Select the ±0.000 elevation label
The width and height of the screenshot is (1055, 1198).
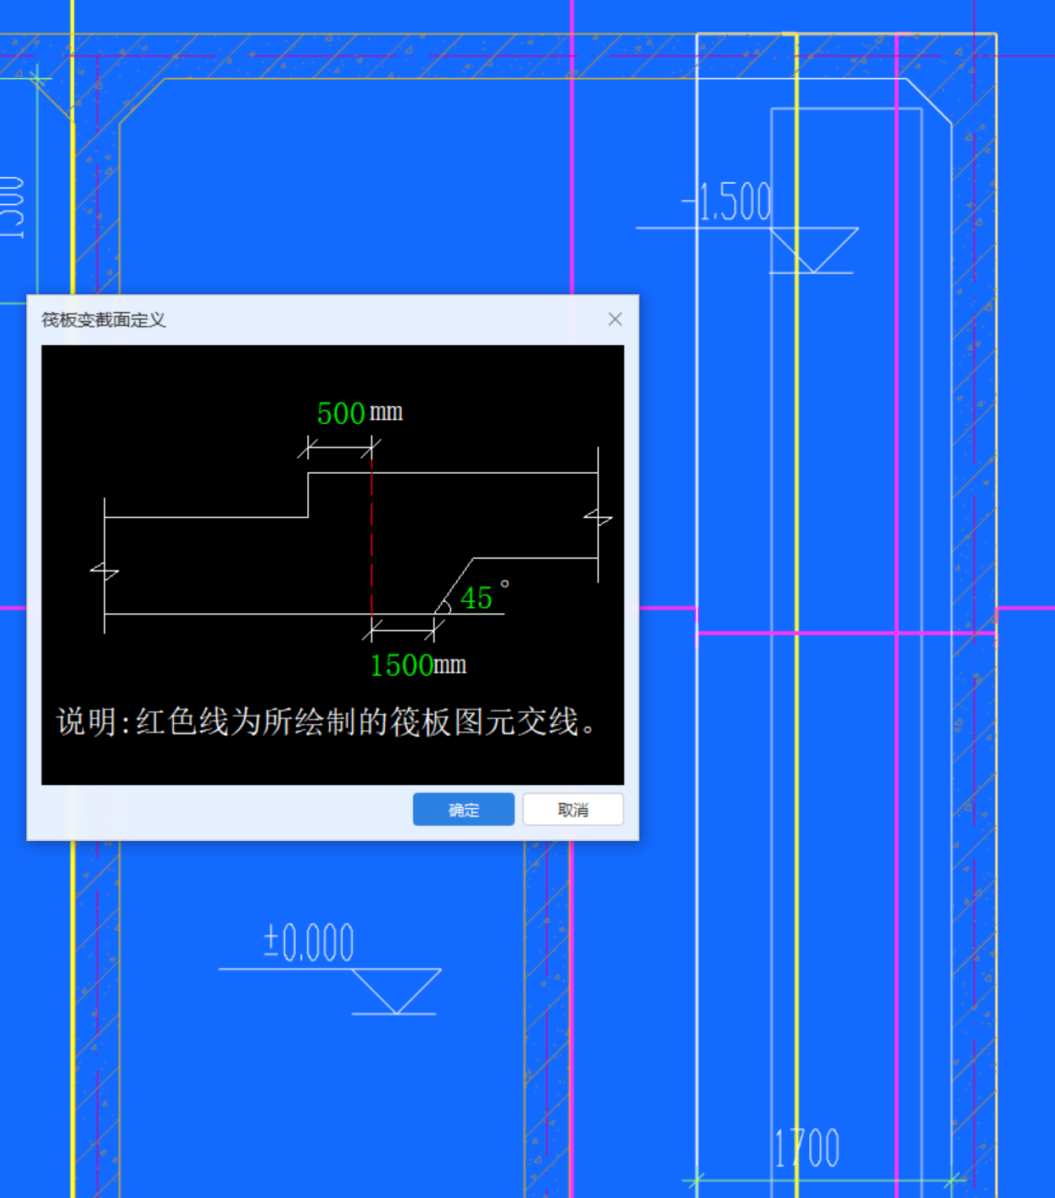tap(309, 942)
